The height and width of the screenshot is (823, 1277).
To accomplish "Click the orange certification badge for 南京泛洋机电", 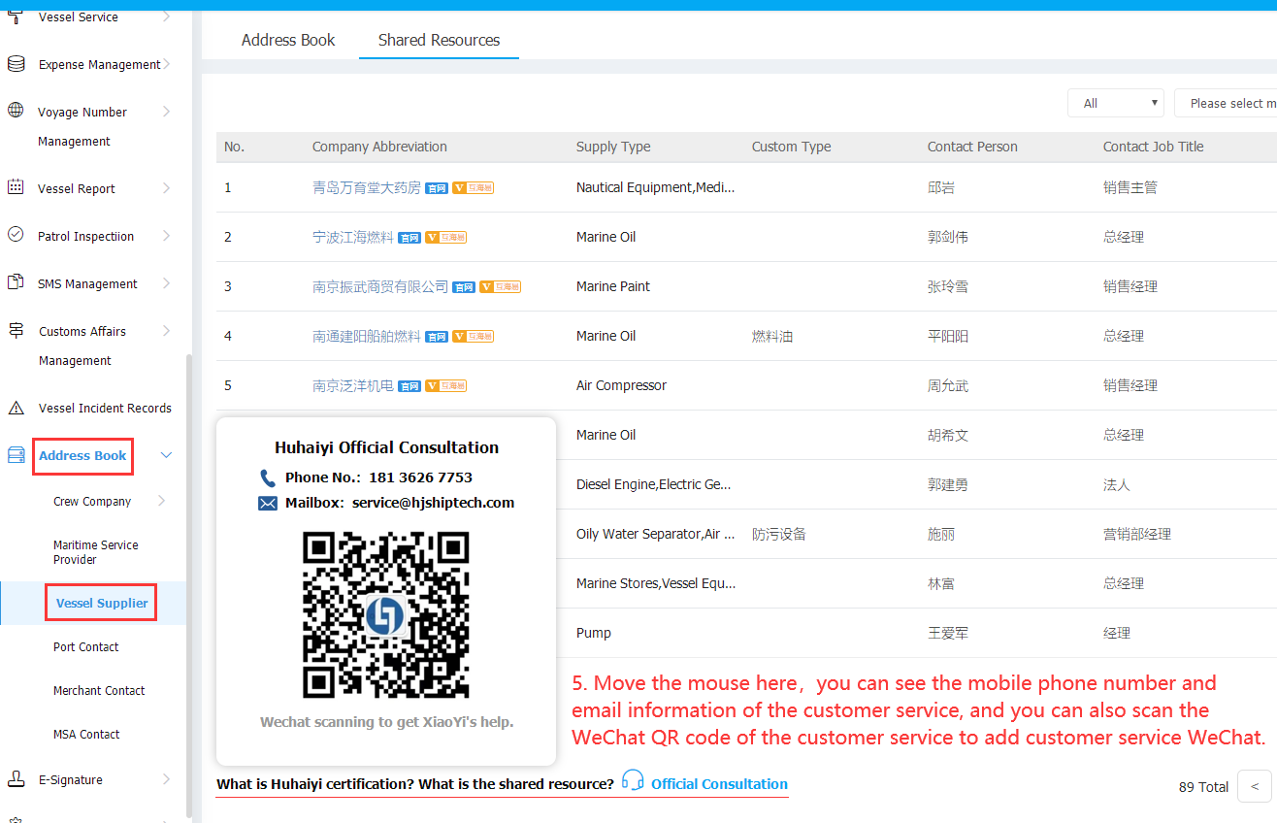I will tap(446, 386).
